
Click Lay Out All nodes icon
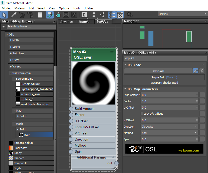coord(94,15)
